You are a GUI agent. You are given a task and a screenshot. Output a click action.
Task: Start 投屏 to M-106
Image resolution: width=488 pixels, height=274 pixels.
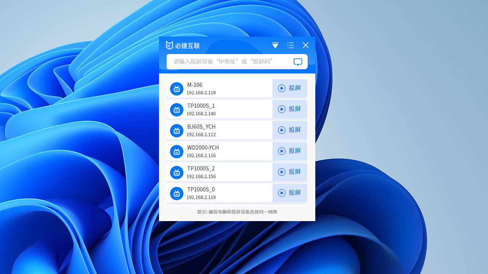[290, 88]
